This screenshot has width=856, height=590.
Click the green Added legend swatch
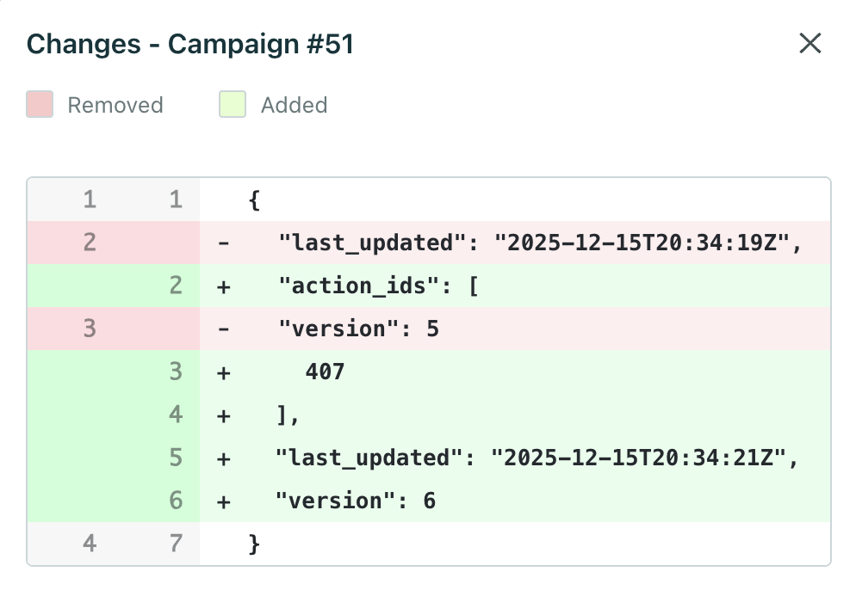click(233, 104)
